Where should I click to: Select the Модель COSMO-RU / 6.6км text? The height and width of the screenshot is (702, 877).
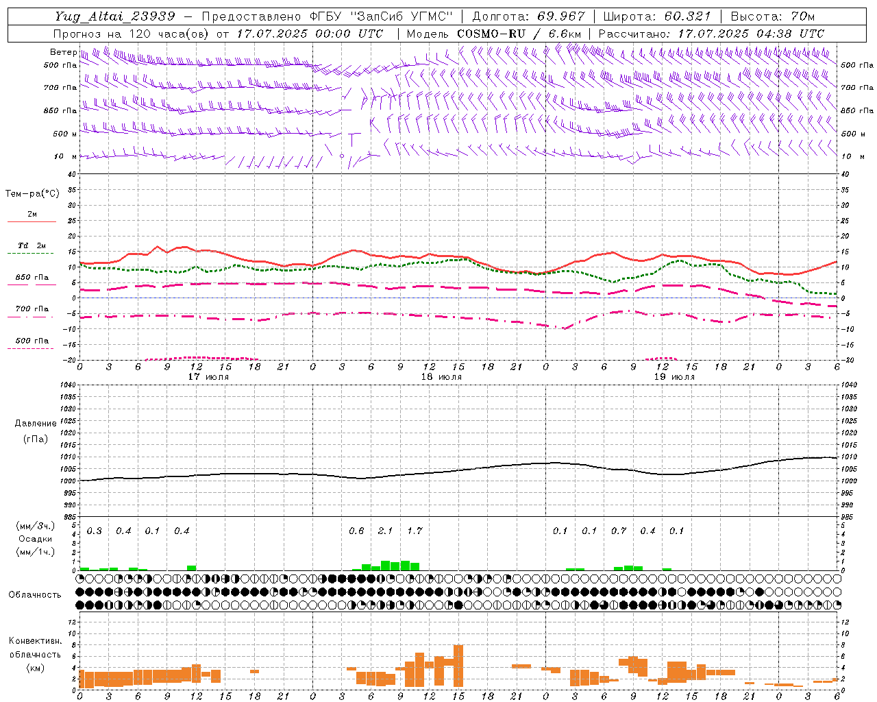494,34
